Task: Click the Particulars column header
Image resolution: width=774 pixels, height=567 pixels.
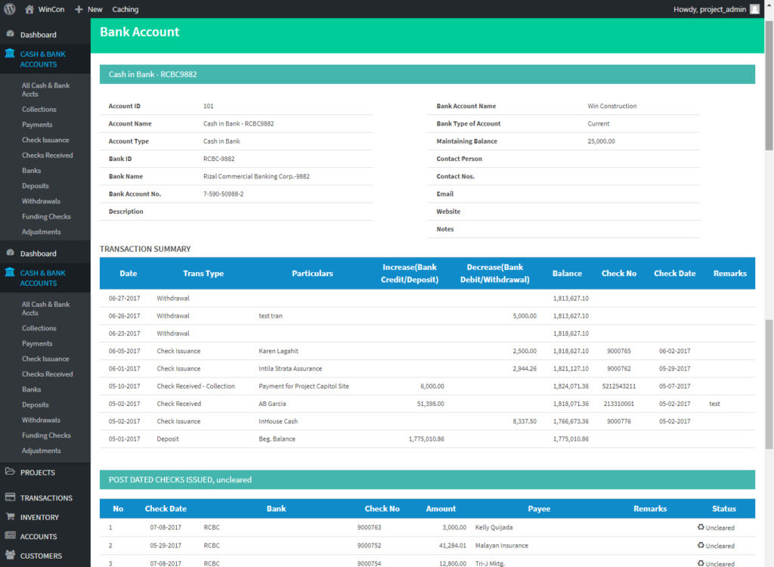Action: click(x=312, y=273)
